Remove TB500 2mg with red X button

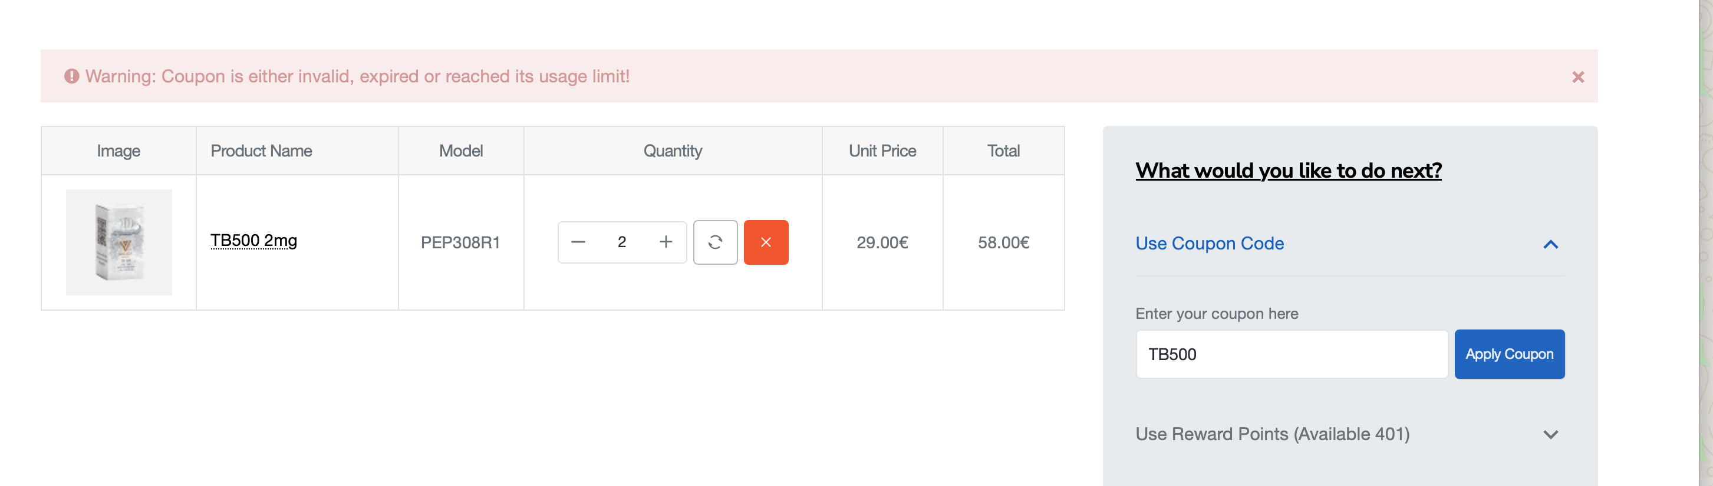pos(765,242)
